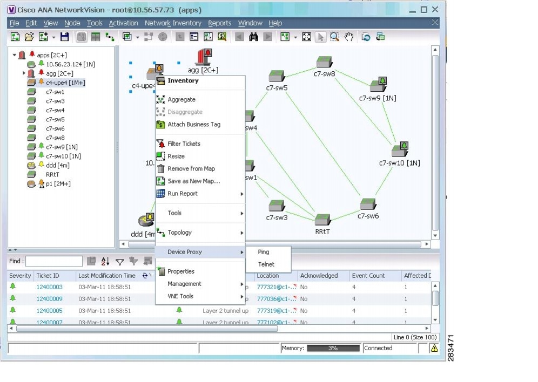Click the fit-to-screen toolbar icon
This screenshot has height=382, width=538.
point(307,36)
